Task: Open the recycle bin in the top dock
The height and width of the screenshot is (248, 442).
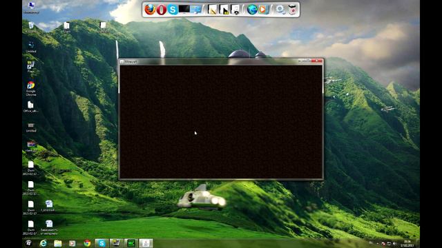Action: click(x=293, y=10)
